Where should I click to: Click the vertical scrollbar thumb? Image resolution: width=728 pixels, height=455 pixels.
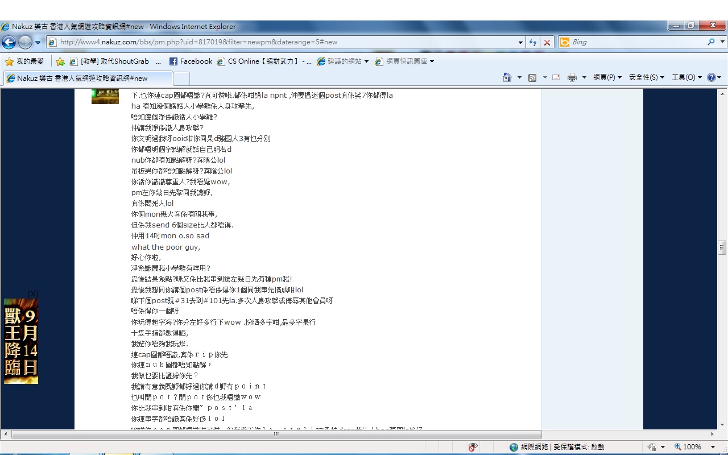point(722,247)
